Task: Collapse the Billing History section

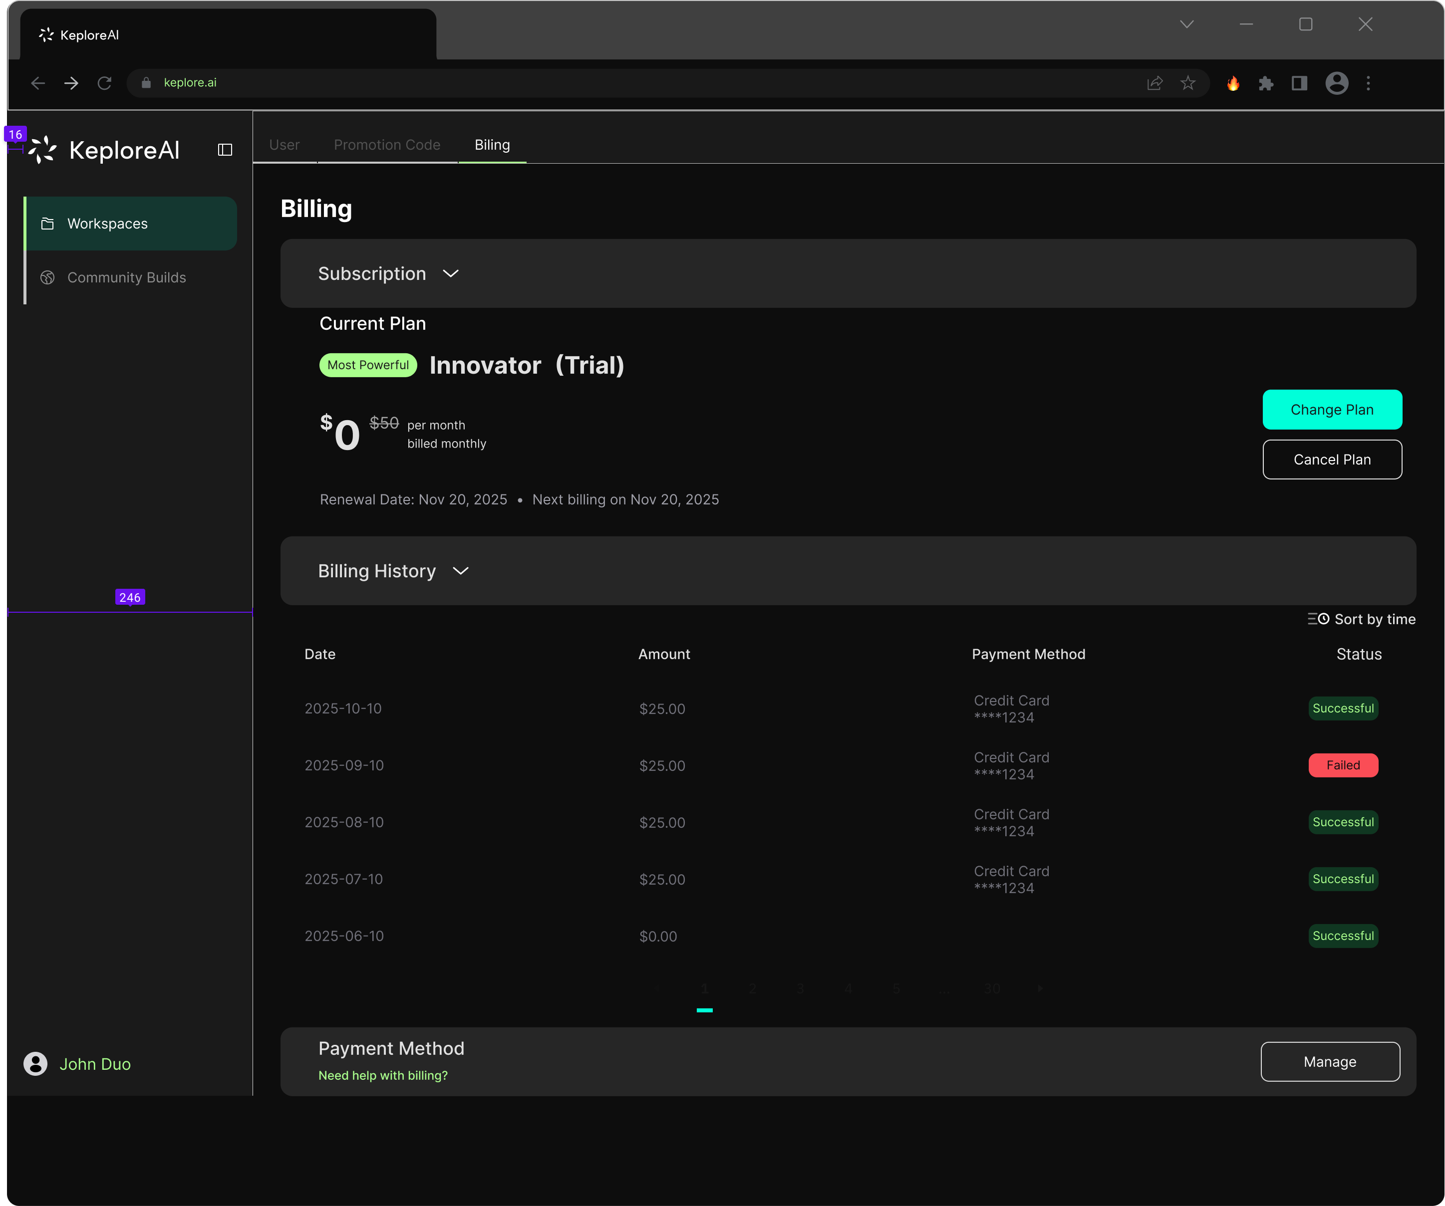Action: pyautogui.click(x=461, y=570)
